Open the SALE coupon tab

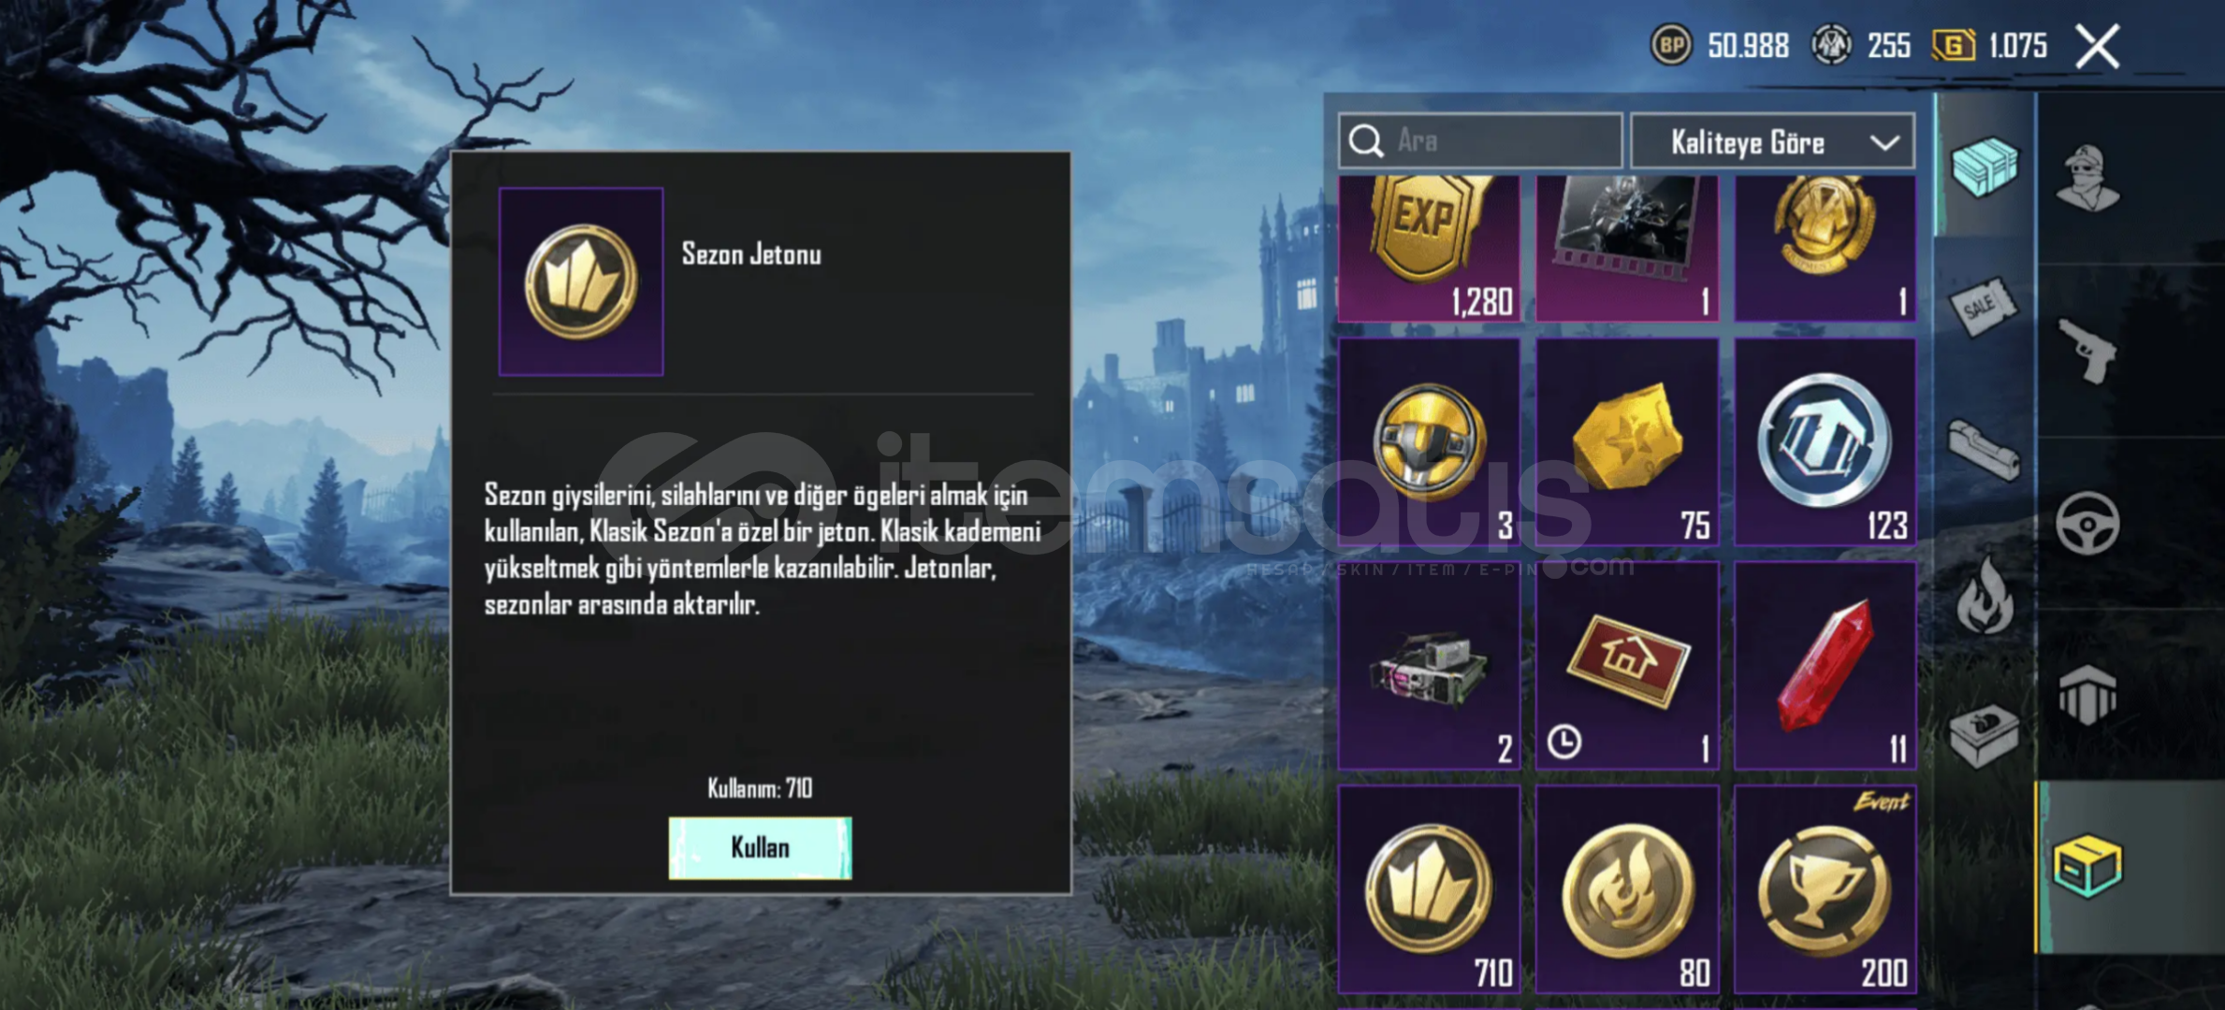tap(1983, 307)
